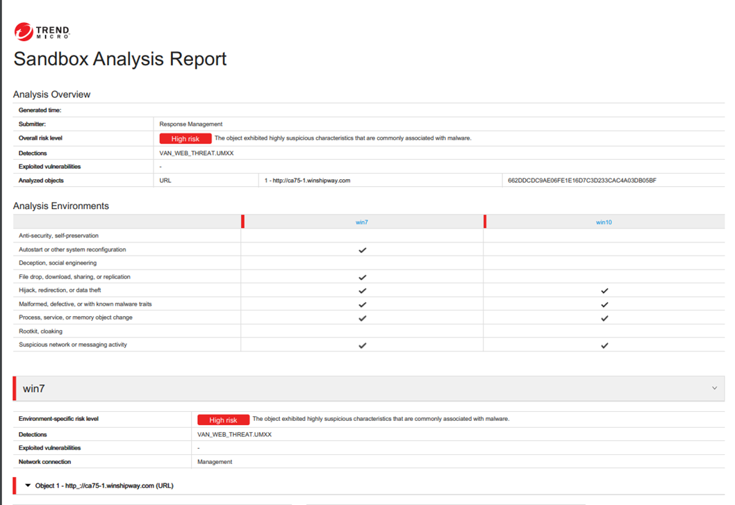This screenshot has width=735, height=505.
Task: Click the Malformed, defective checkmark under win7
Action: coord(362,304)
